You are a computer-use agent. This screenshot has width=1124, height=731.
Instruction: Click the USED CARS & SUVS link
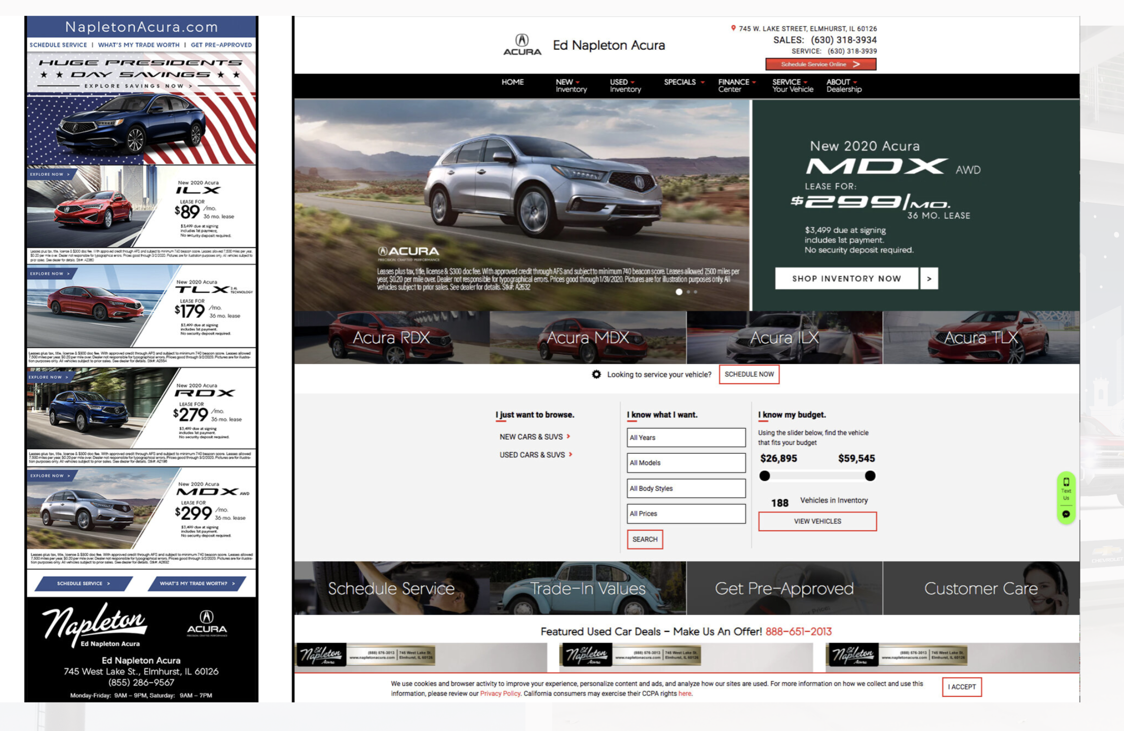pyautogui.click(x=532, y=455)
